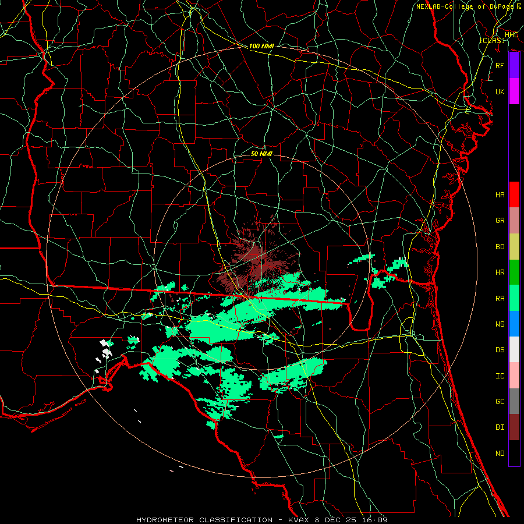Select the WS blue legend swatch
Viewport: 524px width, 524px height.
514,324
